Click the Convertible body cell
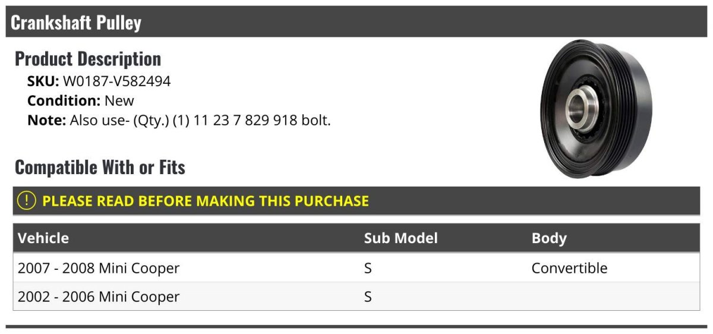This screenshot has width=713, height=334. click(569, 268)
